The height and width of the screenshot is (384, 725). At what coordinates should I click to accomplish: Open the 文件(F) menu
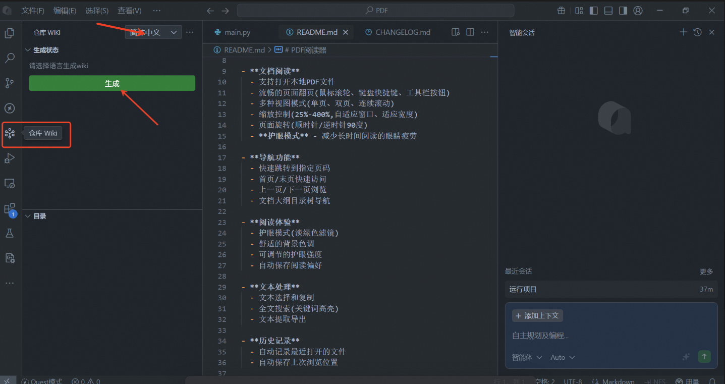tap(33, 11)
